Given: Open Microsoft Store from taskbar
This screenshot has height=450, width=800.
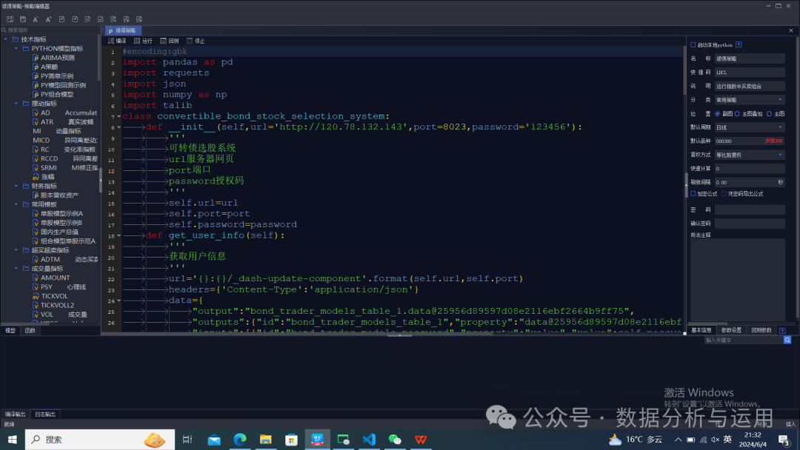Looking at the screenshot, I should coord(291,440).
